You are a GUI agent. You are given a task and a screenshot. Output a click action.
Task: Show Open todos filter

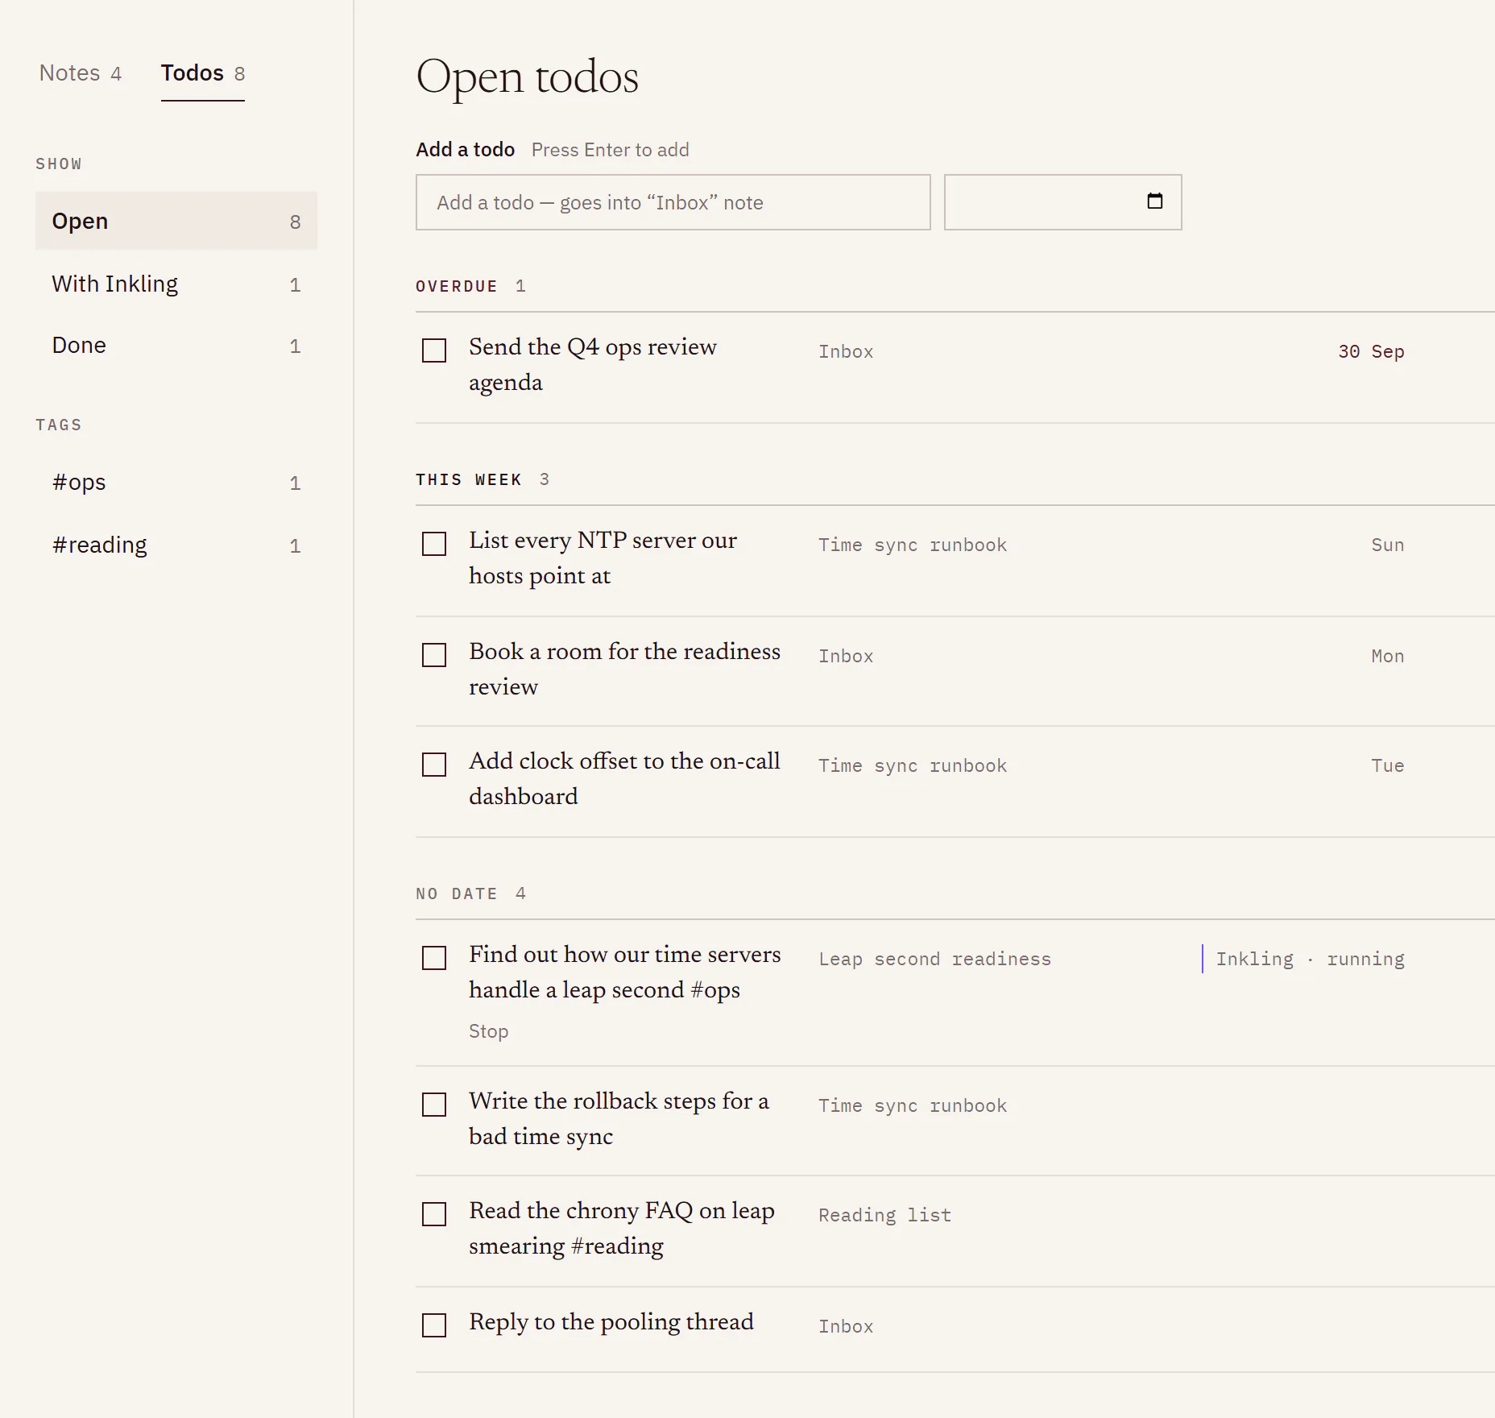click(x=176, y=221)
